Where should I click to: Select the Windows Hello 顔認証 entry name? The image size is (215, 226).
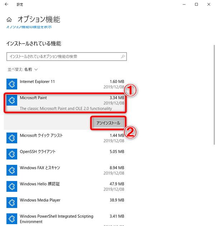point(40,184)
